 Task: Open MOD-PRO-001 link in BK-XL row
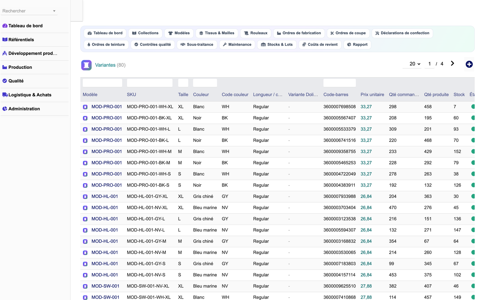pos(107,118)
